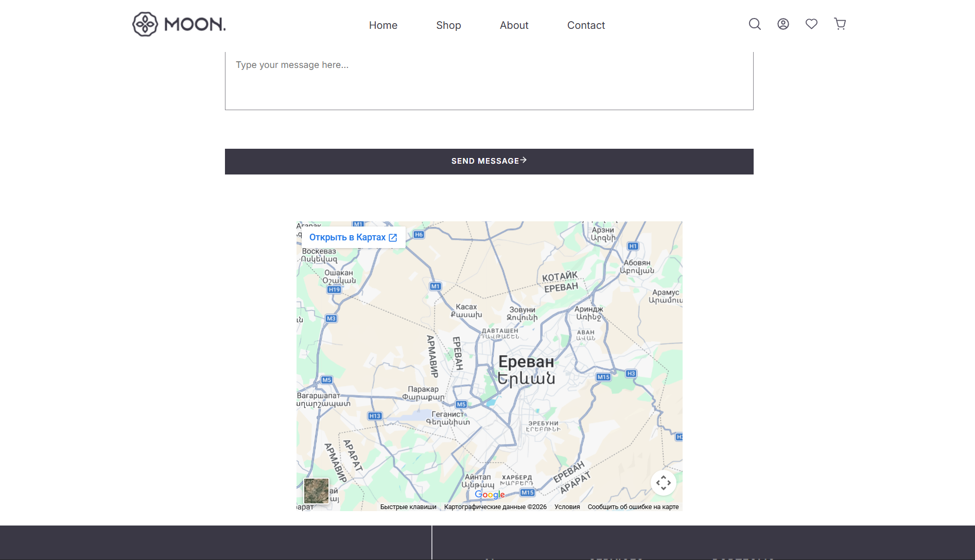Screen dimensions: 975x560
Task: Open 'Быстрые клавиши' map shortcuts
Action: tap(408, 507)
